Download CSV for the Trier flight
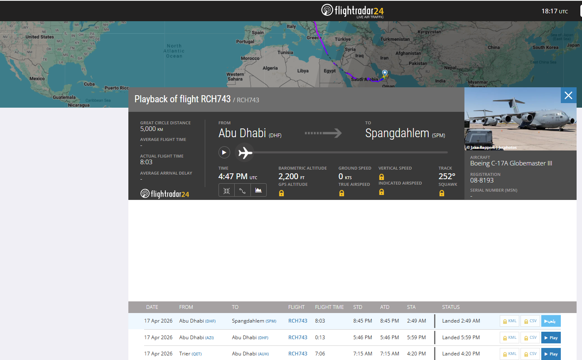This screenshot has height=360, width=582. tap(530, 354)
